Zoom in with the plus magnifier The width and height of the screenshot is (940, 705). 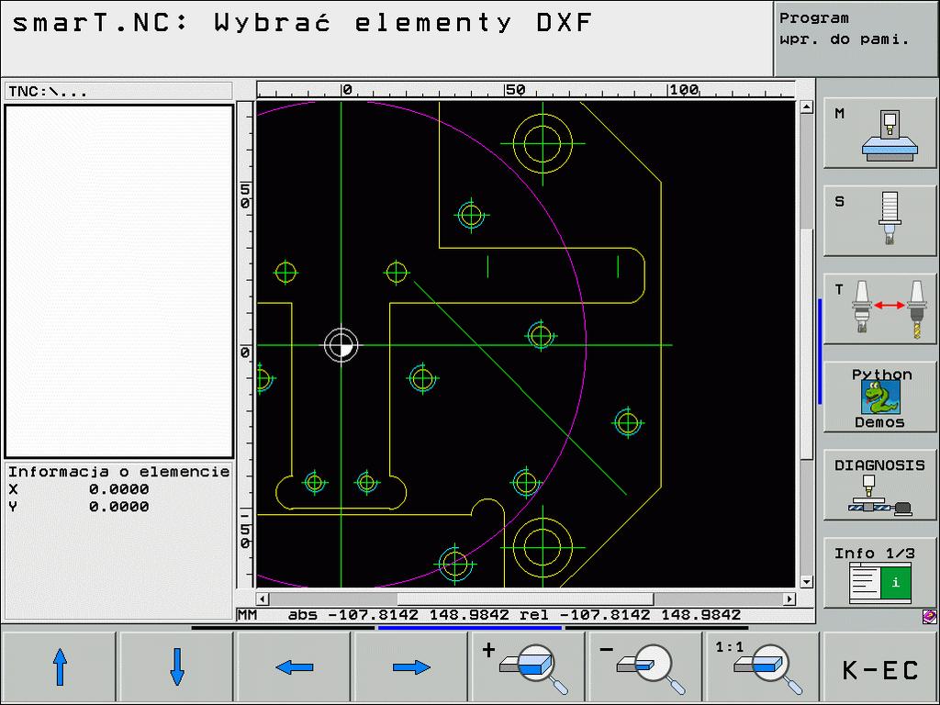529,668
